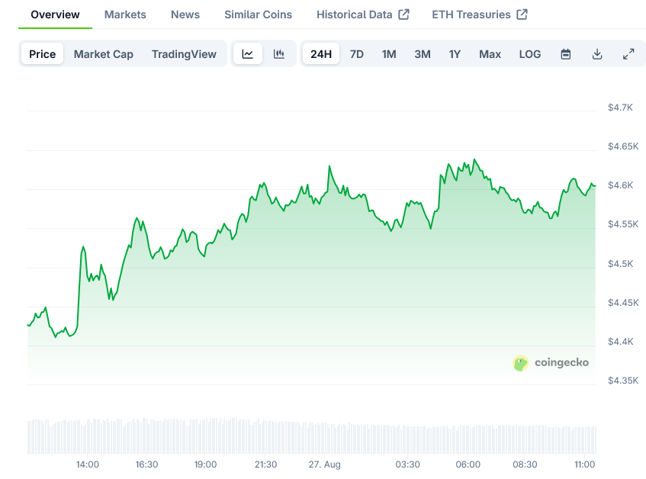Image resolution: width=646 pixels, height=479 pixels.
Task: Click the CoinGecko logo watermark
Action: [x=551, y=363]
